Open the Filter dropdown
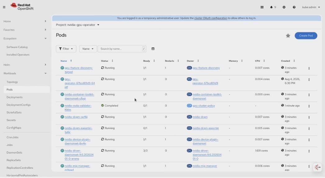325x178 pixels. [x=66, y=49]
